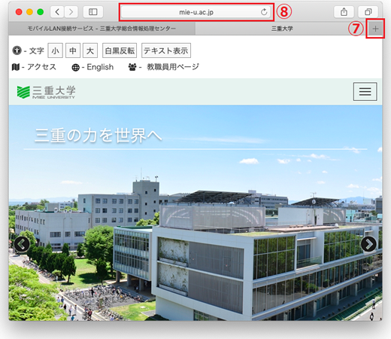The width and height of the screenshot is (391, 339).
Task: Show all tabs overview icon
Action: click(368, 12)
